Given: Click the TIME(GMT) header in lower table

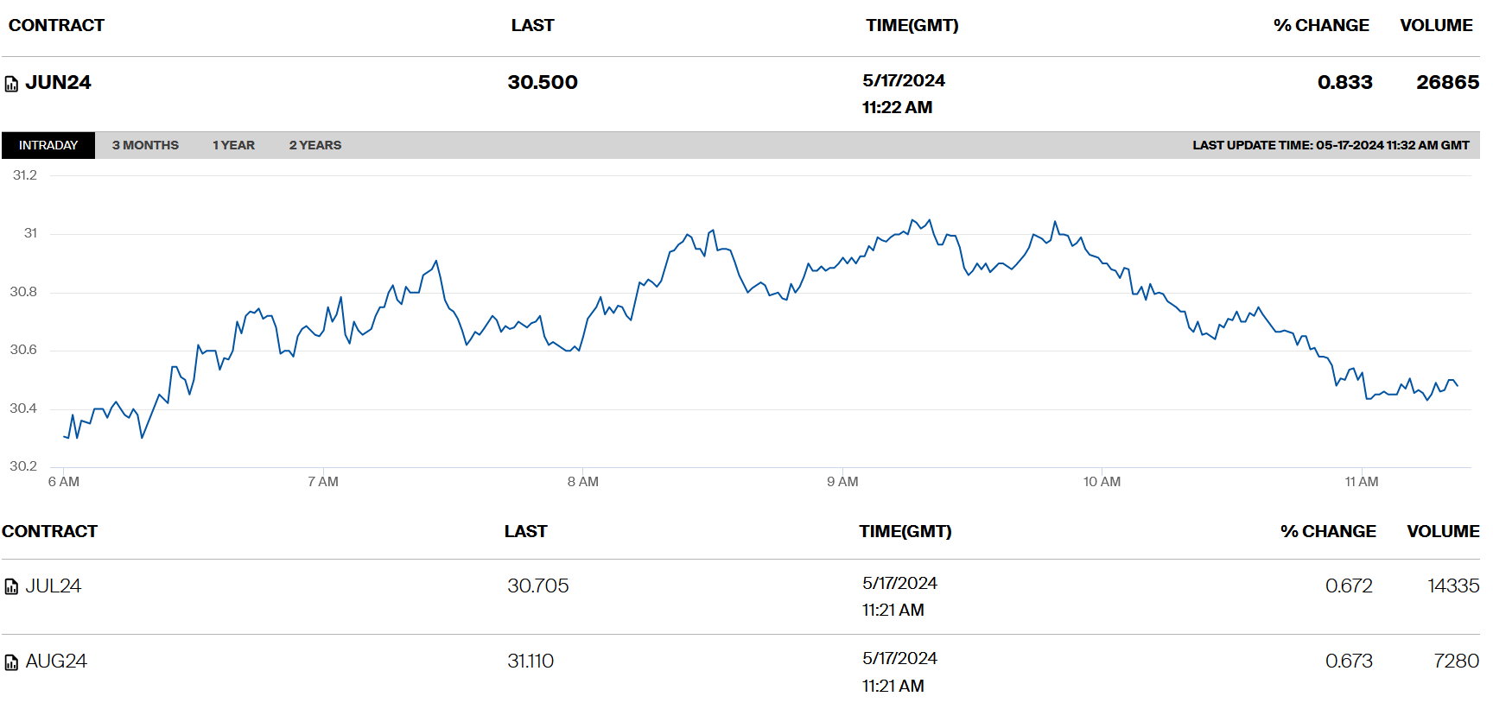Looking at the screenshot, I should coord(905,532).
